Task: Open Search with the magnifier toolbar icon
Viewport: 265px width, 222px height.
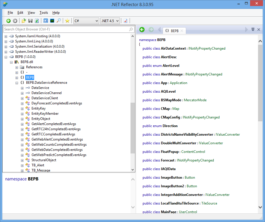Action: click(59, 21)
